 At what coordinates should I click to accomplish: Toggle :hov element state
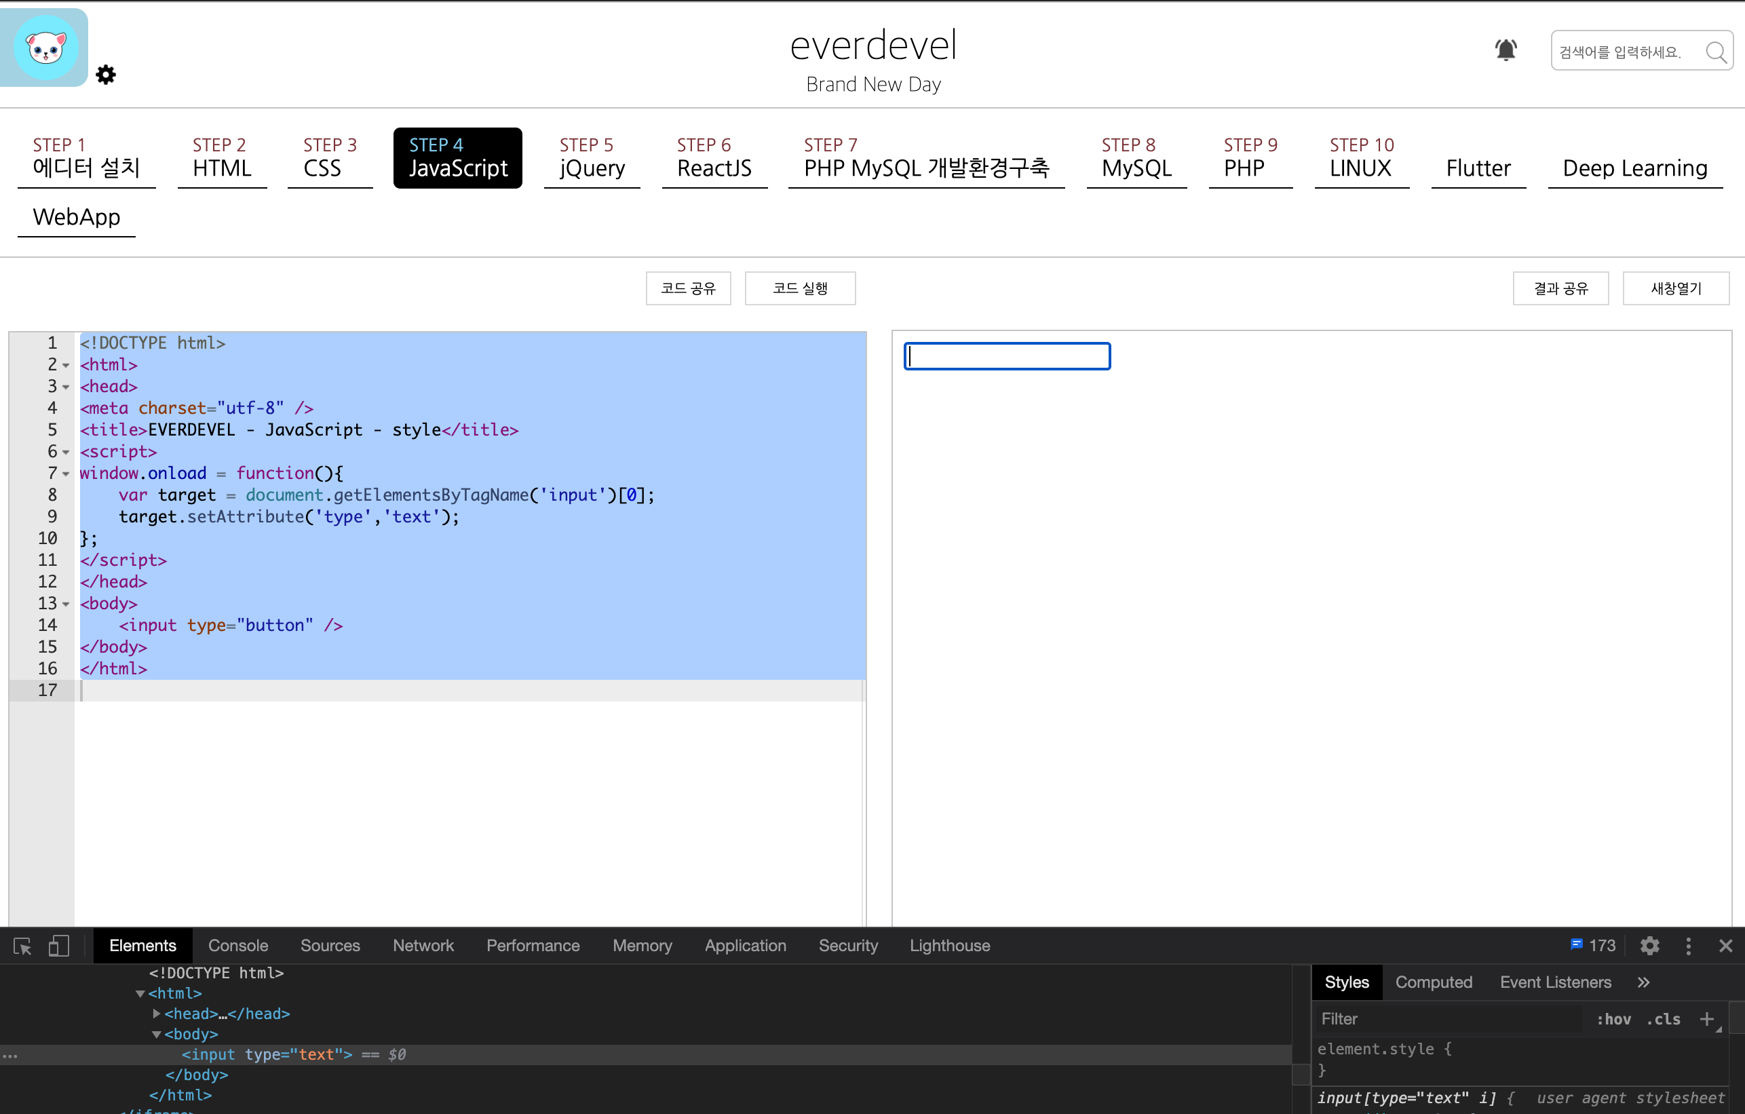1613,1019
